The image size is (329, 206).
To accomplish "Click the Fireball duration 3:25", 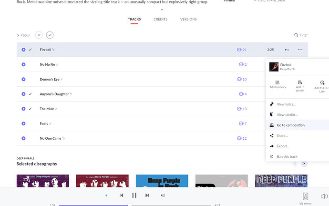I will click(270, 50).
